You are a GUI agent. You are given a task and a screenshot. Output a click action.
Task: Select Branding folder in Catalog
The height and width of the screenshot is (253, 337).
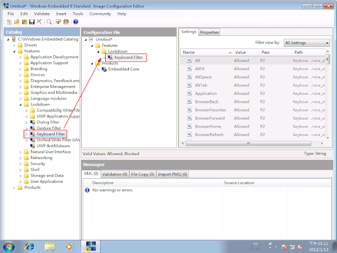[x=39, y=69]
